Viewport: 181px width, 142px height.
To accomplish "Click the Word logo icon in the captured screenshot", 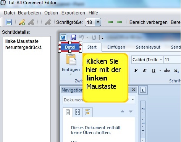I will coord(63,38).
